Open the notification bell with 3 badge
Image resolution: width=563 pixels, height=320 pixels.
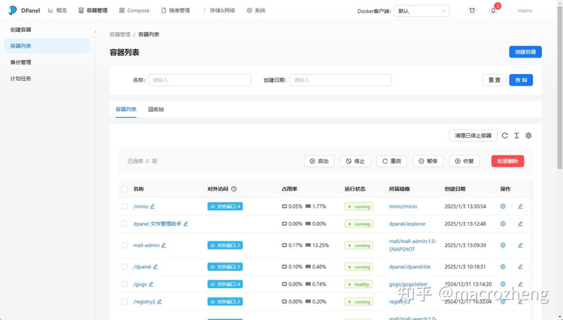(493, 11)
